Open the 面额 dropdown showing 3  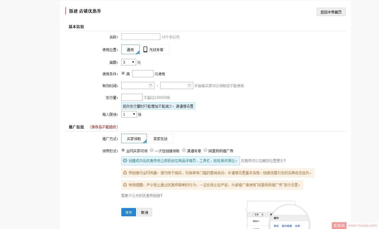coord(129,62)
